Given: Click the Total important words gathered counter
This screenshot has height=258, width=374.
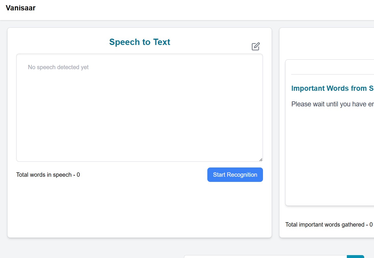Looking at the screenshot, I should click(x=329, y=225).
